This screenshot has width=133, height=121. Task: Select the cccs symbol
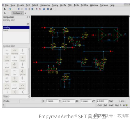[x=22, y=52]
